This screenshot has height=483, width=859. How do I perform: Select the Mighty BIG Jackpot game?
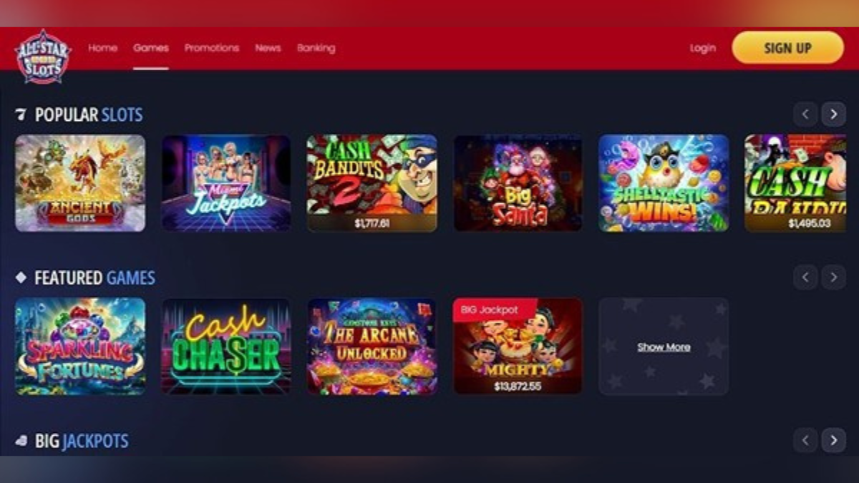click(x=518, y=346)
